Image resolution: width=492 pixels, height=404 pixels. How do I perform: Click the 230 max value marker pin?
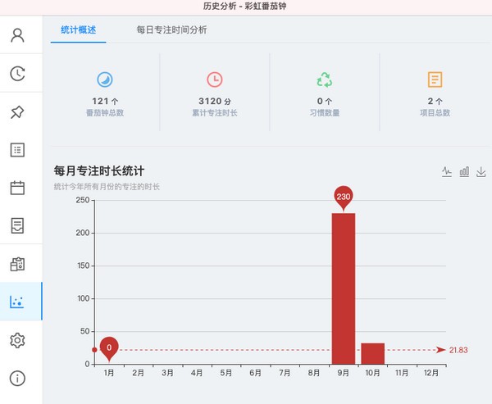344,197
